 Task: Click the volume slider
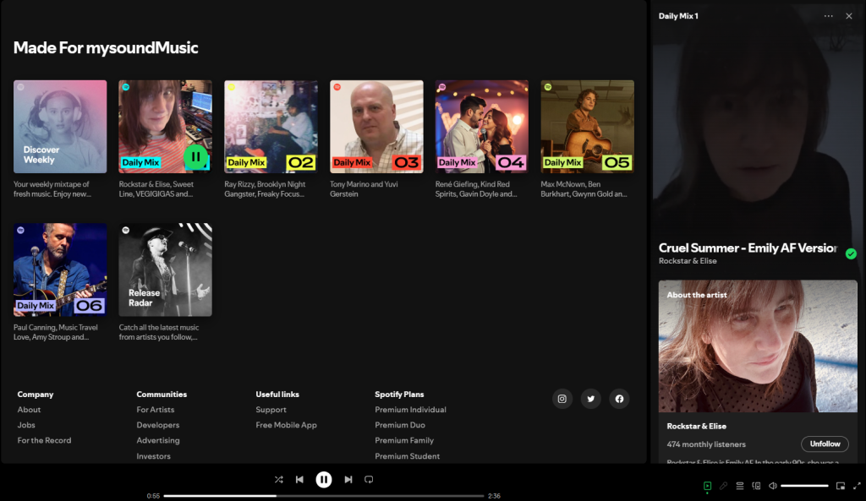[x=805, y=486]
